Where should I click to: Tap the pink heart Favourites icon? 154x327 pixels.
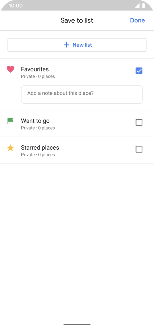[11, 69]
